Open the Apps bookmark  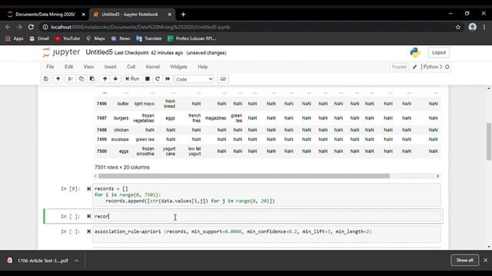15,38
